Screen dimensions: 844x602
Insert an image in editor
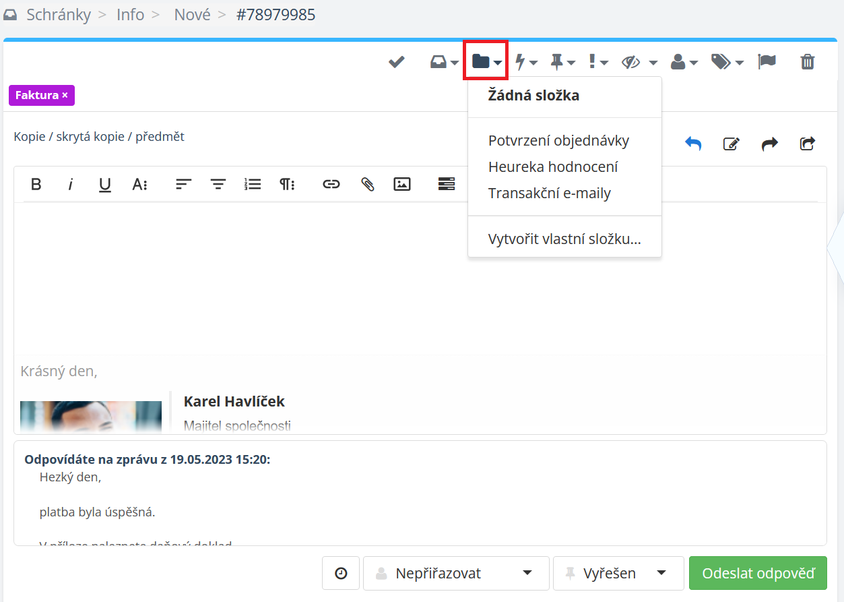pos(402,184)
